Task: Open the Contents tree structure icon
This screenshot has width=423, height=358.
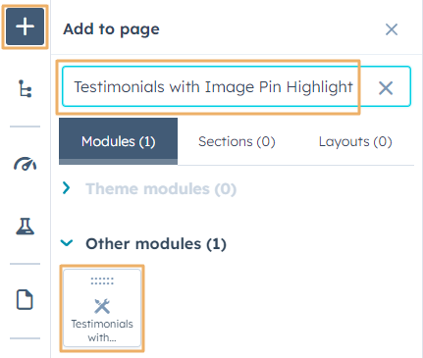Action: tap(25, 88)
